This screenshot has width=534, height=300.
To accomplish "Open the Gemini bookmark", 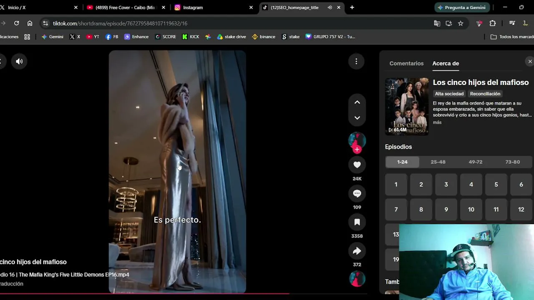I will click(53, 37).
